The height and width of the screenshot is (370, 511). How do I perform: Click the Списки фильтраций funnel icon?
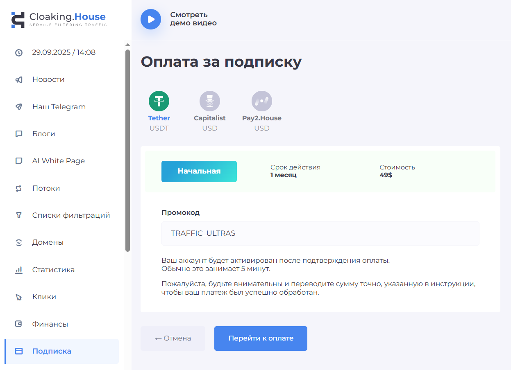click(19, 215)
